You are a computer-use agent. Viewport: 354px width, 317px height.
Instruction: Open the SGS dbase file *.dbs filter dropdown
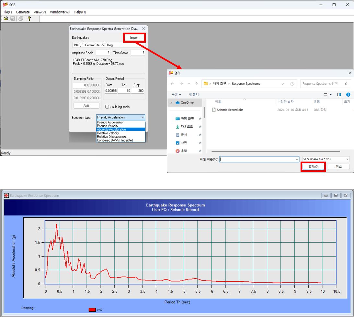tap(325, 159)
